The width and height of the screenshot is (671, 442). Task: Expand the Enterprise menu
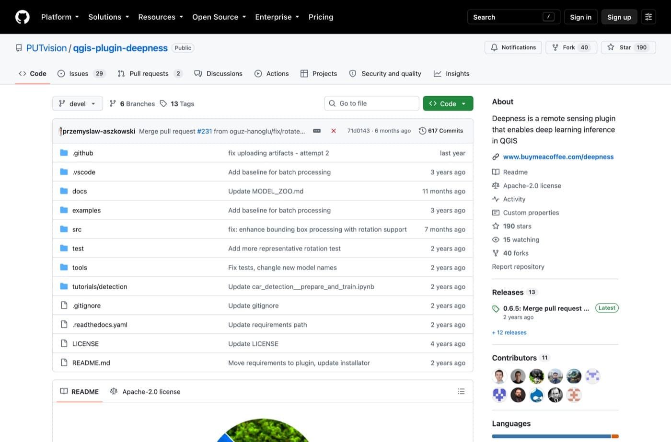277,17
